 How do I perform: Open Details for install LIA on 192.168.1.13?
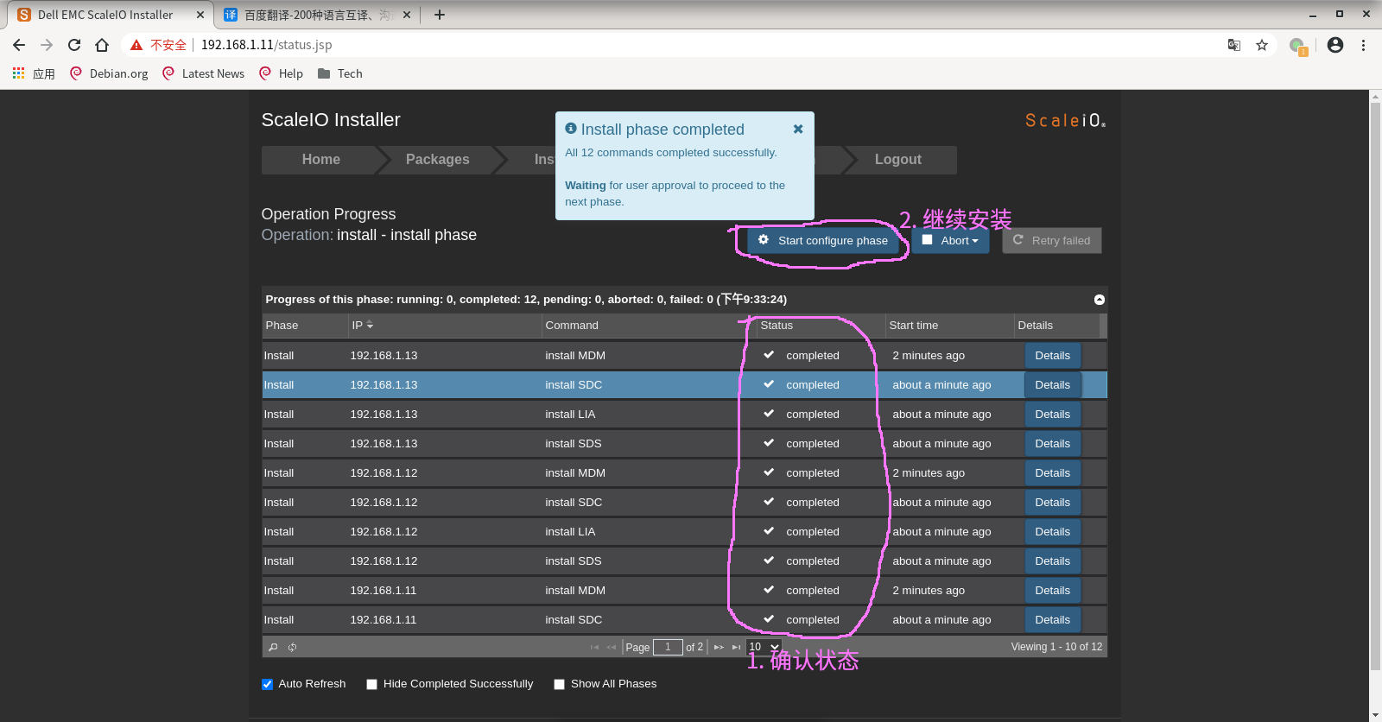click(1052, 415)
